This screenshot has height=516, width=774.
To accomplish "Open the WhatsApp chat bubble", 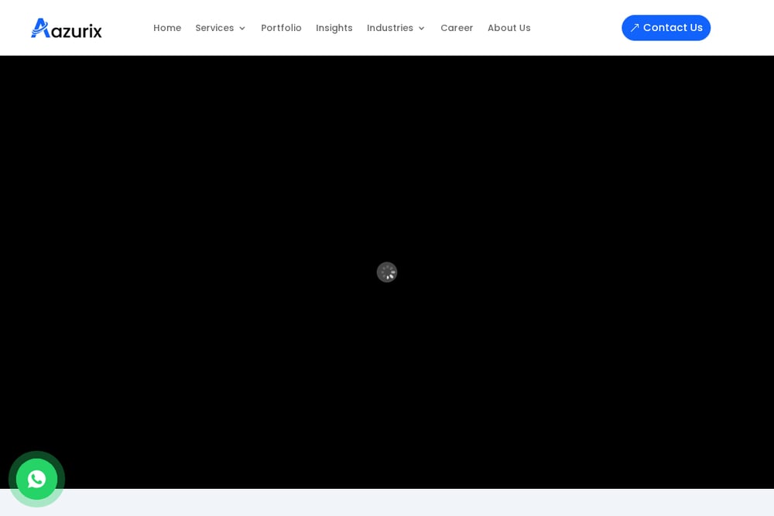I will click(x=36, y=479).
